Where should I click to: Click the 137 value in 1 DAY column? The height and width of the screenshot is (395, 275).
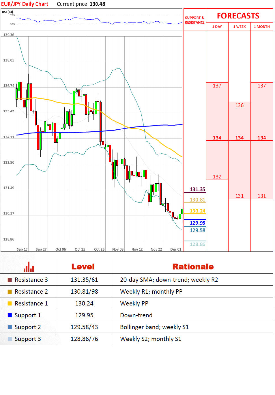(217, 86)
